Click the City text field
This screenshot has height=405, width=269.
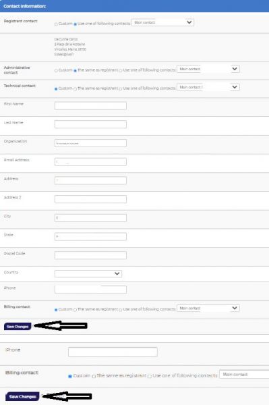(90, 218)
